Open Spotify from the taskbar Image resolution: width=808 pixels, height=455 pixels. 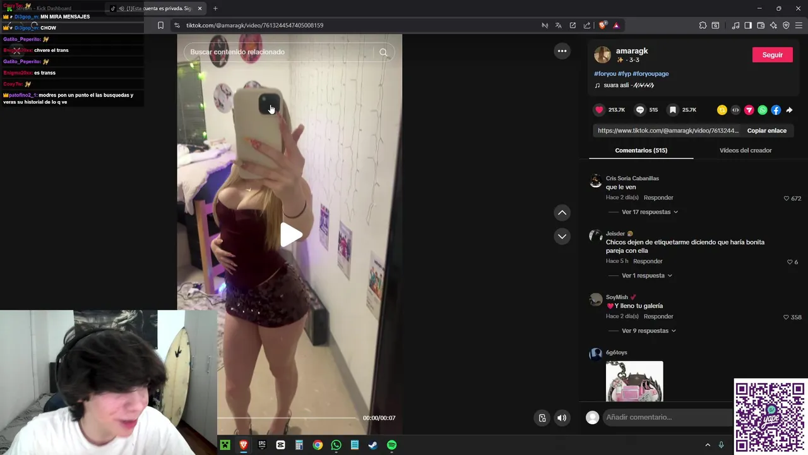391,445
